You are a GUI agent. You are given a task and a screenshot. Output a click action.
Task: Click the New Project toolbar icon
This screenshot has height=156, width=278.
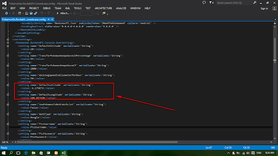[x=20, y=13]
